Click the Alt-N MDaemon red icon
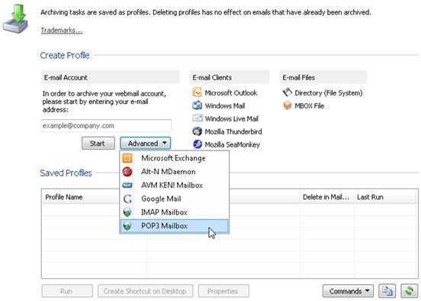The height and width of the screenshot is (301, 421). [127, 172]
